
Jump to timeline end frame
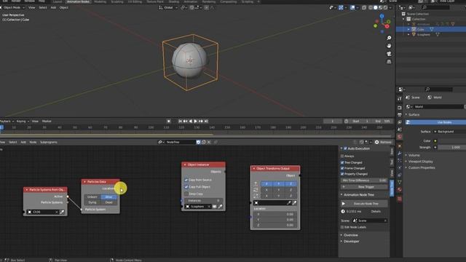pos(206,122)
